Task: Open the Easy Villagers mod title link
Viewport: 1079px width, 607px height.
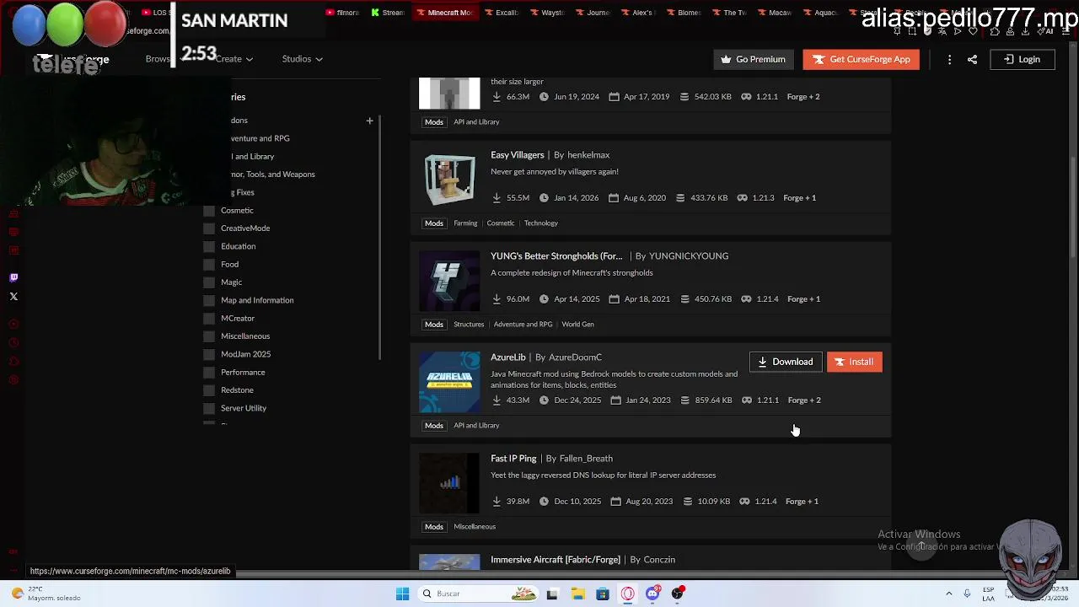Action: point(517,155)
